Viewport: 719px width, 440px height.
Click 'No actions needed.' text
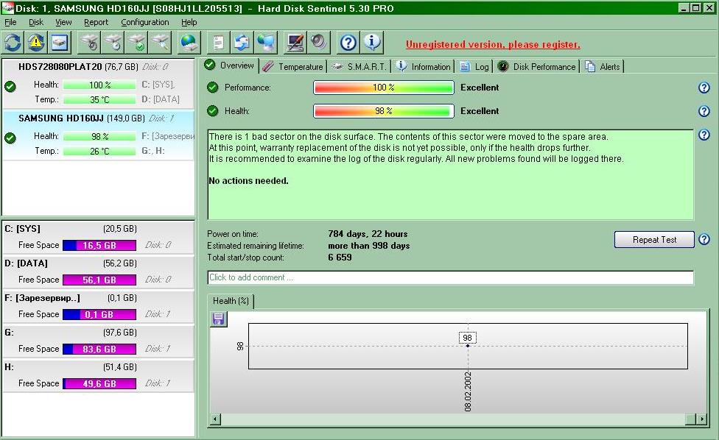click(248, 181)
